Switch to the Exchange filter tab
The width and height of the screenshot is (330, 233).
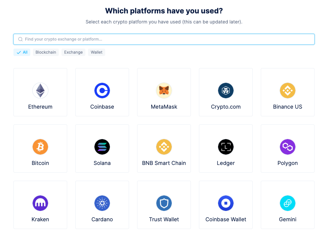click(x=73, y=52)
